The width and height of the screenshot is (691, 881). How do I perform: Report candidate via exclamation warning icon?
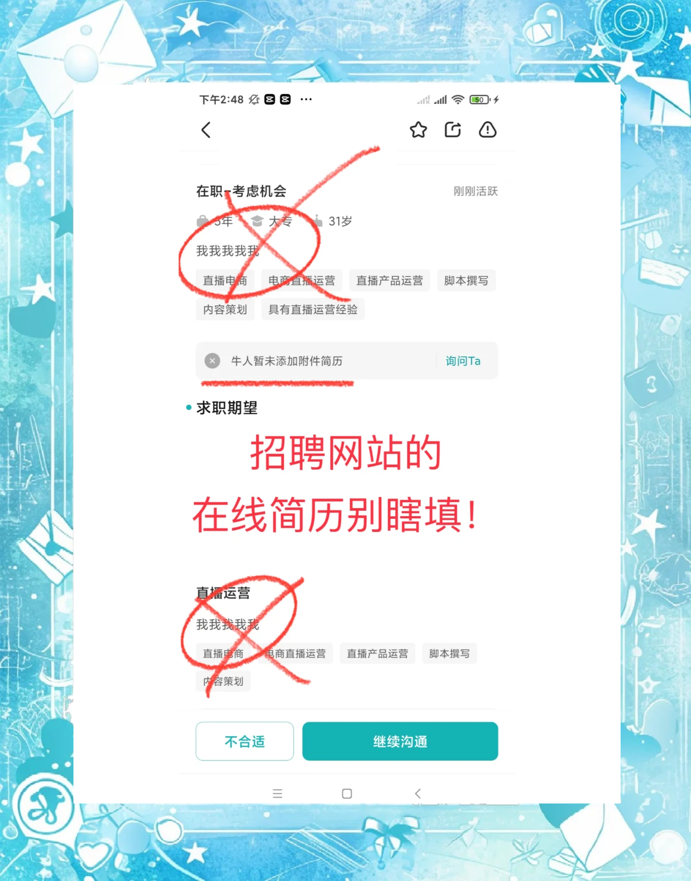point(488,130)
